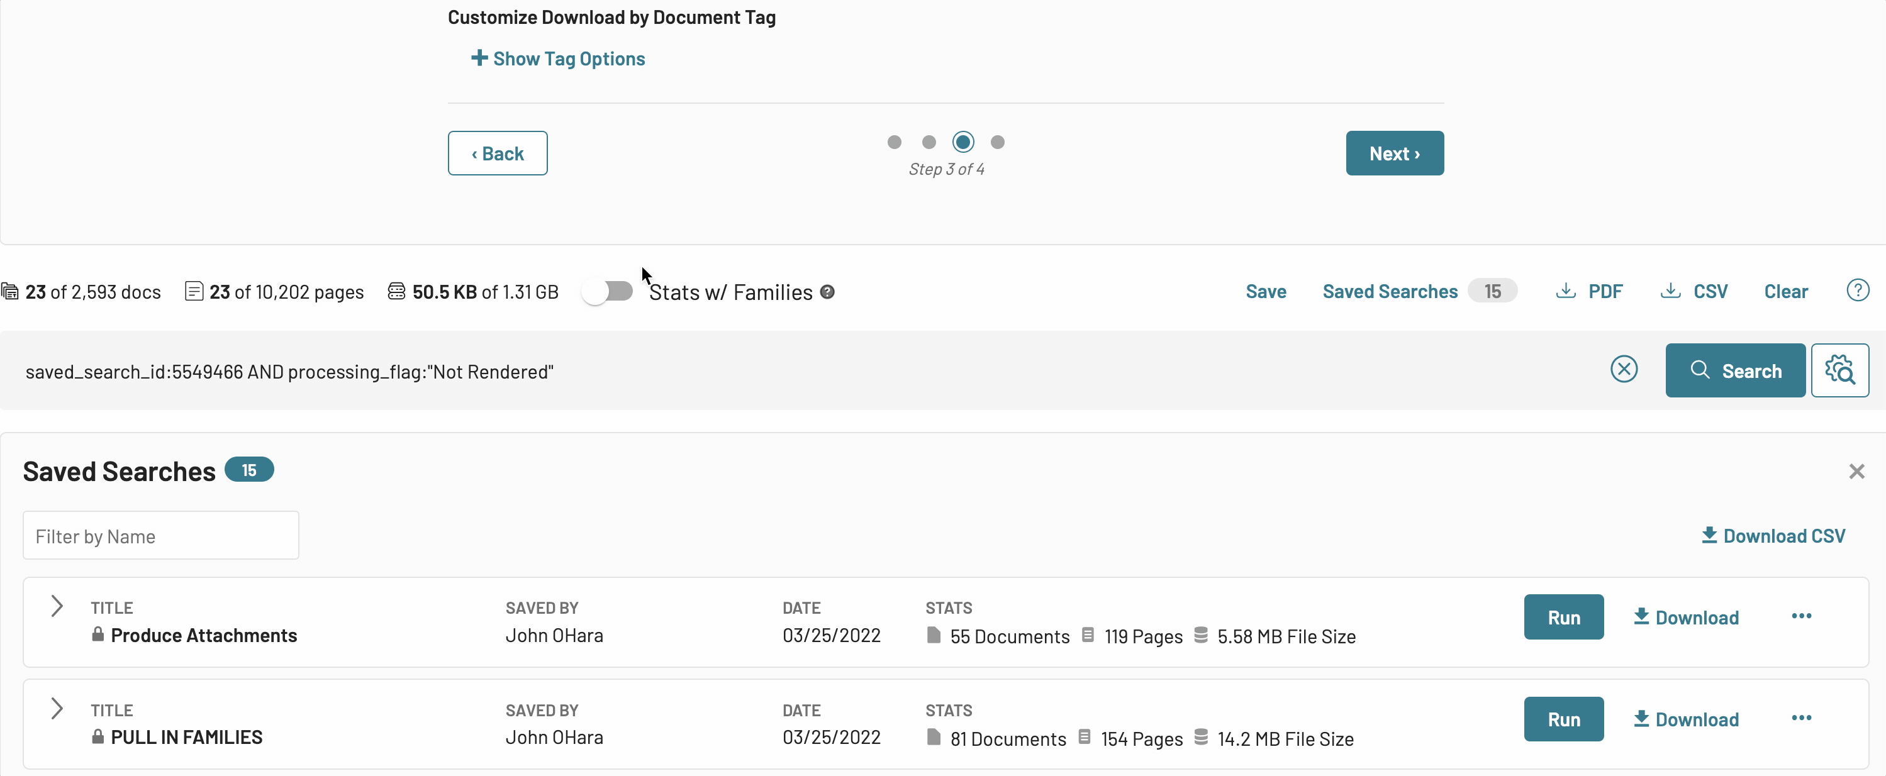Close the Saved Searches panel
The image size is (1886, 776).
click(x=1856, y=471)
